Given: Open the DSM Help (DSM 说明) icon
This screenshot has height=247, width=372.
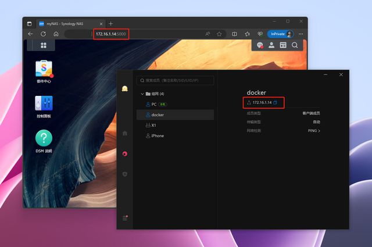Looking at the screenshot, I should coord(44,139).
